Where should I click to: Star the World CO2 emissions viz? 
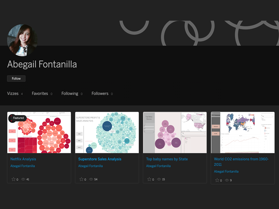coord(217,180)
